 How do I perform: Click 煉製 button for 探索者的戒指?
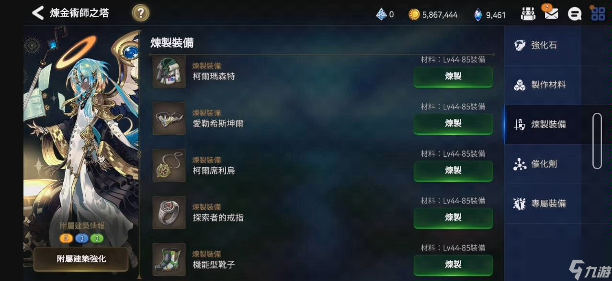pos(453,217)
